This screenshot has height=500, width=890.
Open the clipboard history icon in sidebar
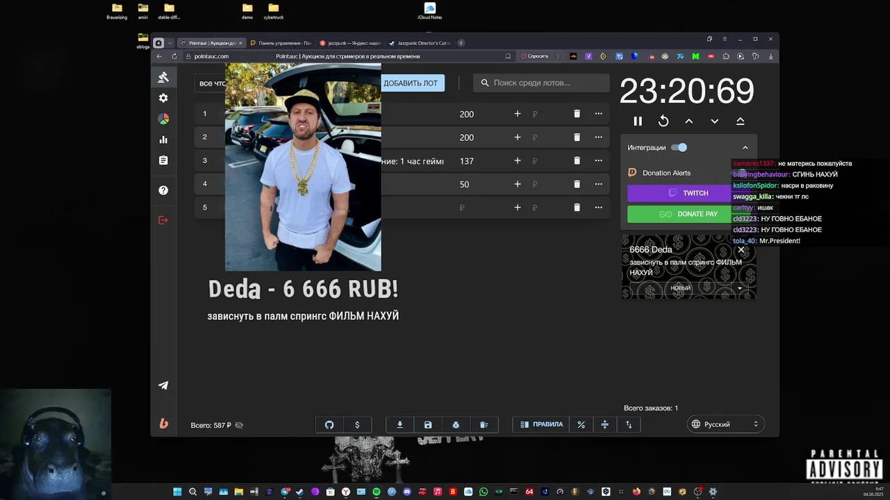tap(163, 160)
